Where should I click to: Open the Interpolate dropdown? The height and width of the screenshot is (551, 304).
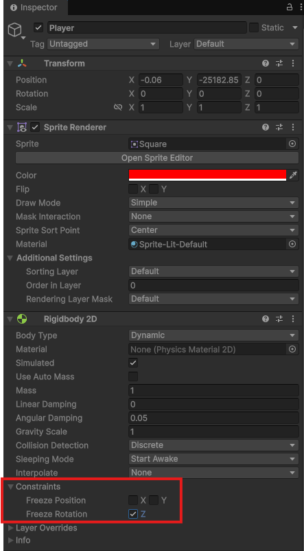[213, 473]
